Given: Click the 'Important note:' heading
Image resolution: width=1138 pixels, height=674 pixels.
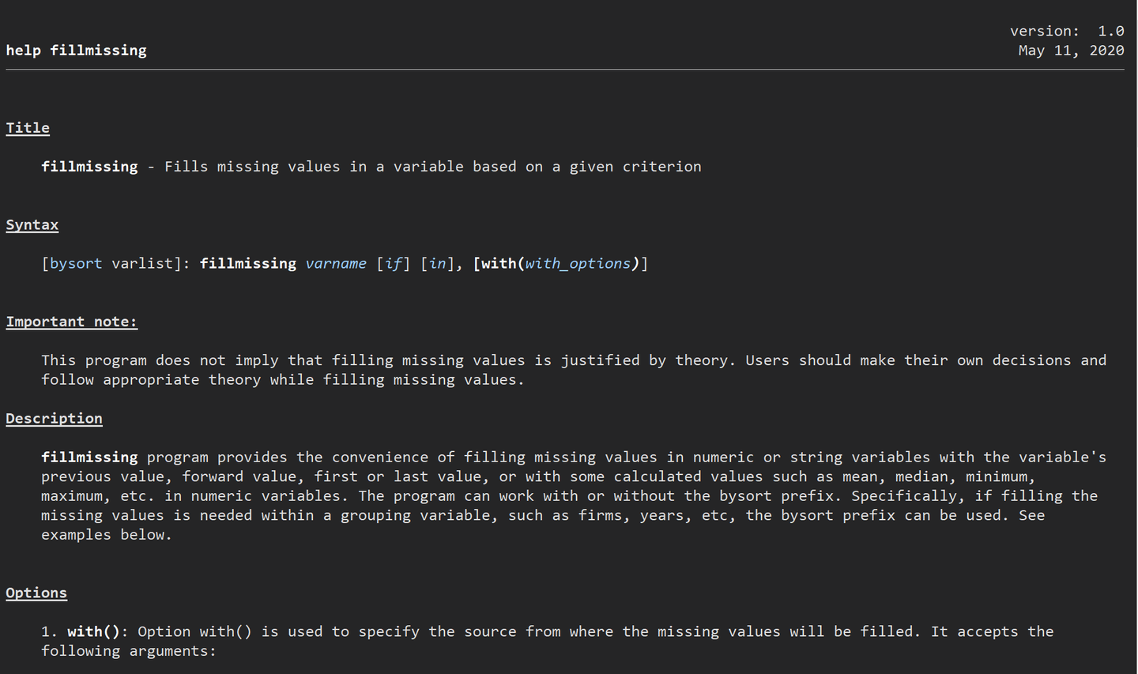Looking at the screenshot, I should (x=72, y=322).
